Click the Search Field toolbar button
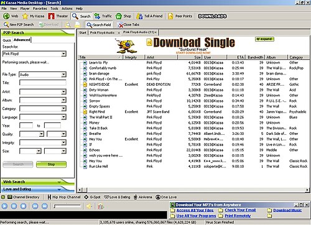The height and width of the screenshot is (225, 311). click(99, 25)
